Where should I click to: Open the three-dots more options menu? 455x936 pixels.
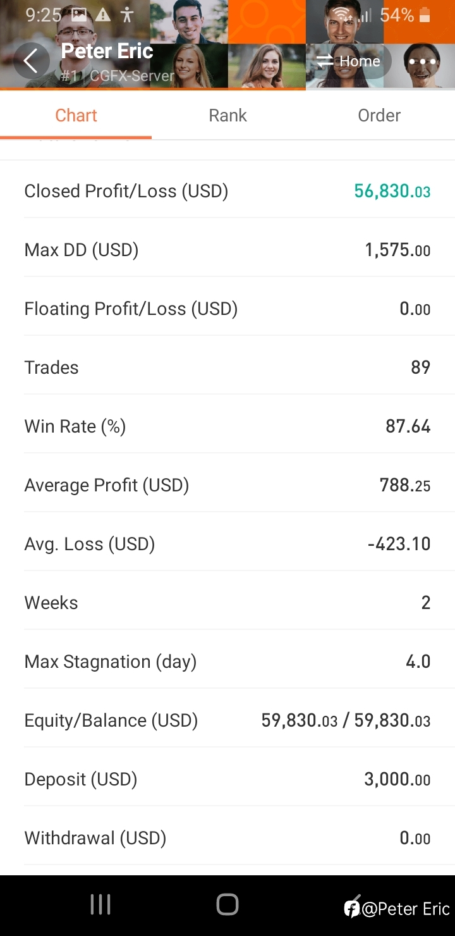423,61
